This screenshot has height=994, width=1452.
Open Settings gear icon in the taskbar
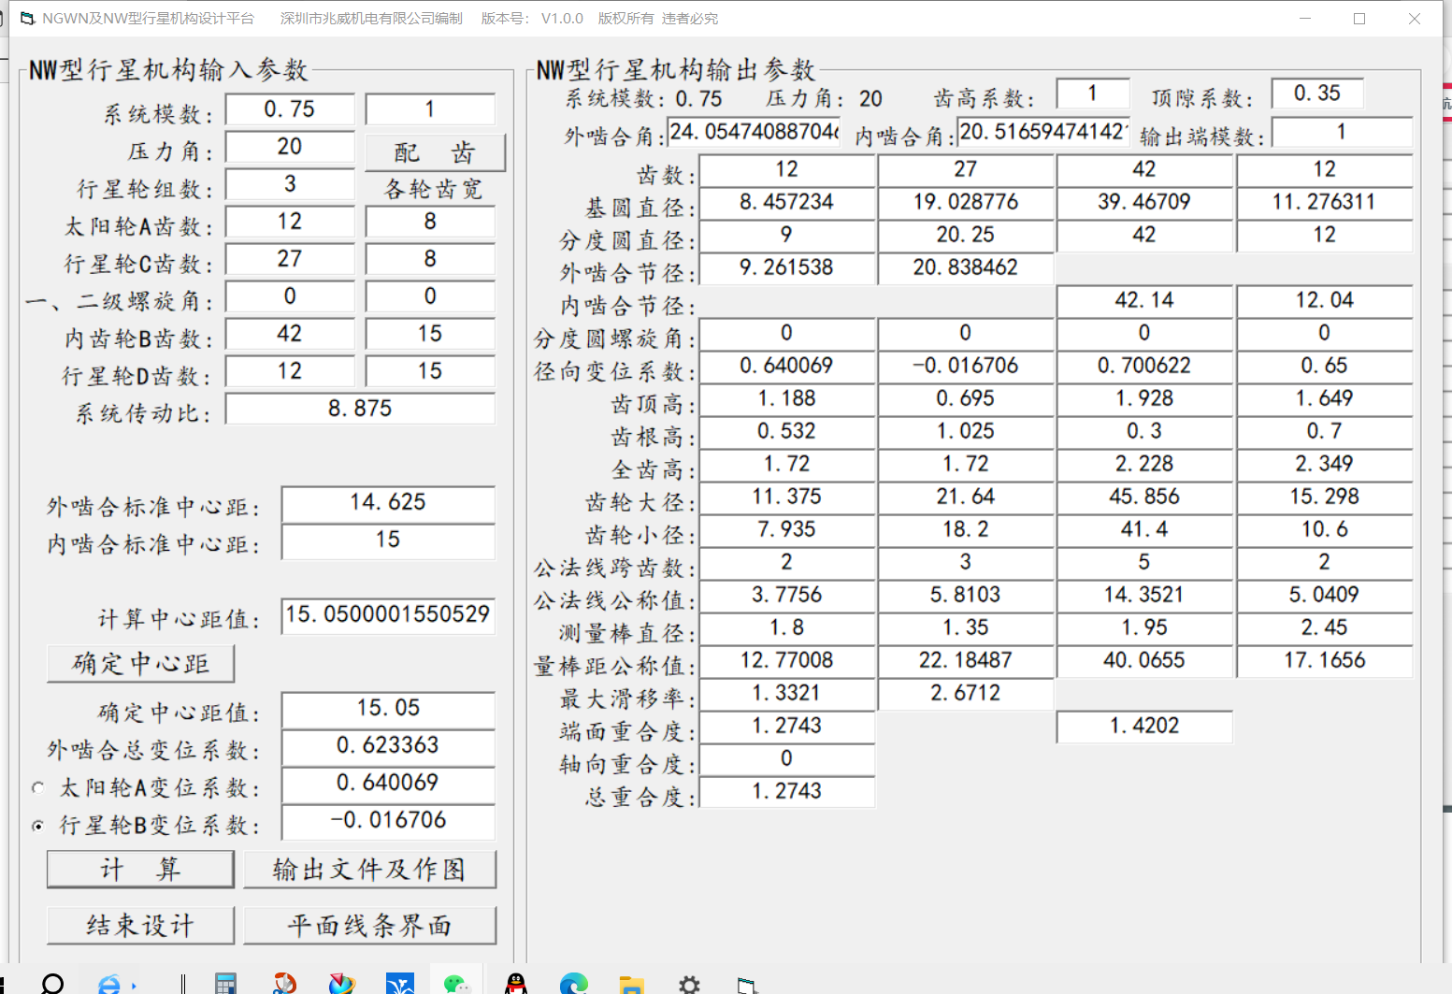coord(689,985)
